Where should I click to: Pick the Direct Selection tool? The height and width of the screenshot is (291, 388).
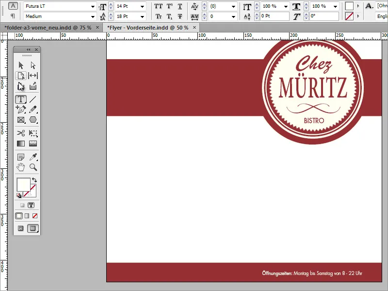[x=32, y=65]
